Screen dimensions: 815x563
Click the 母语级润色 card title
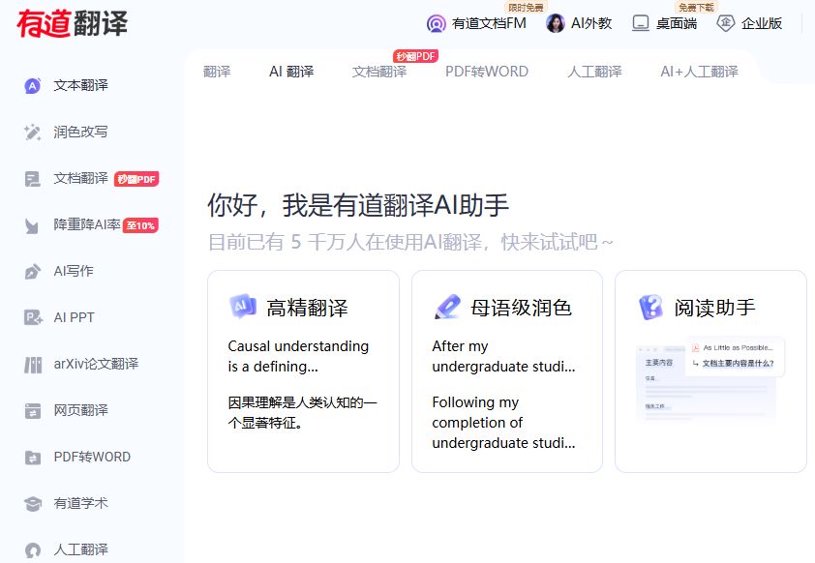522,308
